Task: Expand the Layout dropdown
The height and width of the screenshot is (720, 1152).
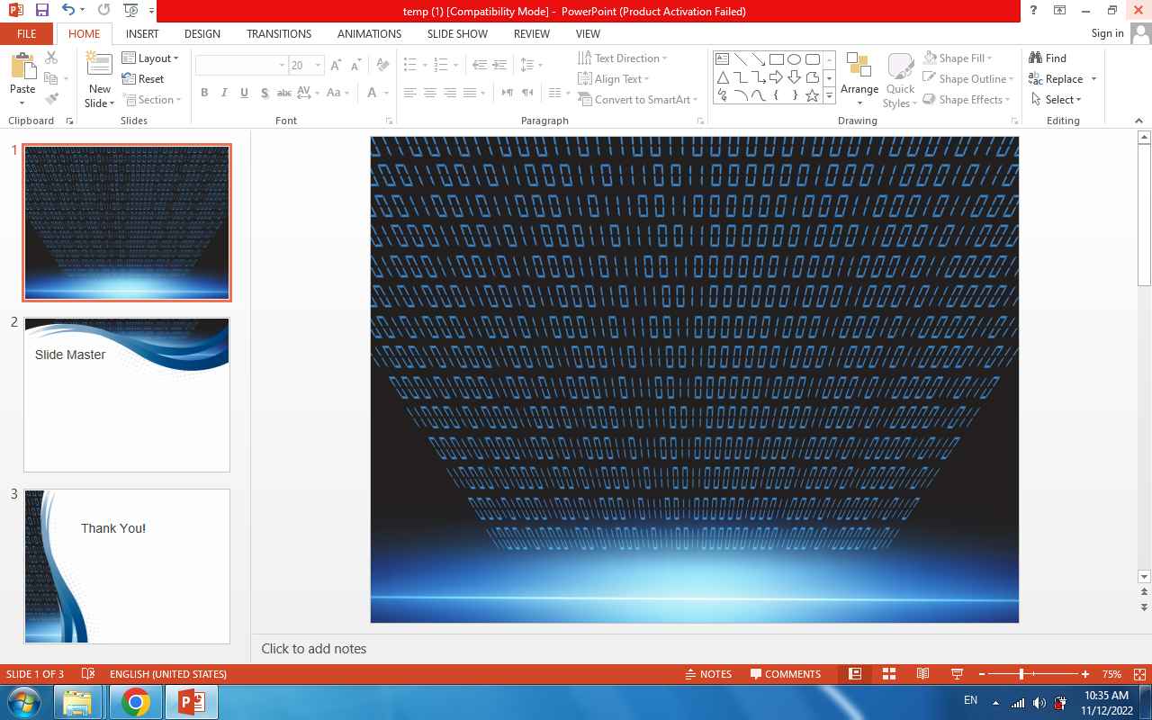Action: pos(151,58)
